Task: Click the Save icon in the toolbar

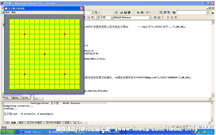Action: tap(125, 12)
